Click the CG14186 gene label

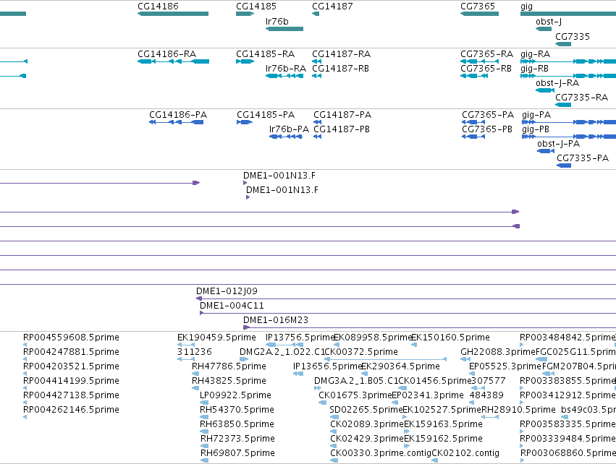tap(158, 7)
